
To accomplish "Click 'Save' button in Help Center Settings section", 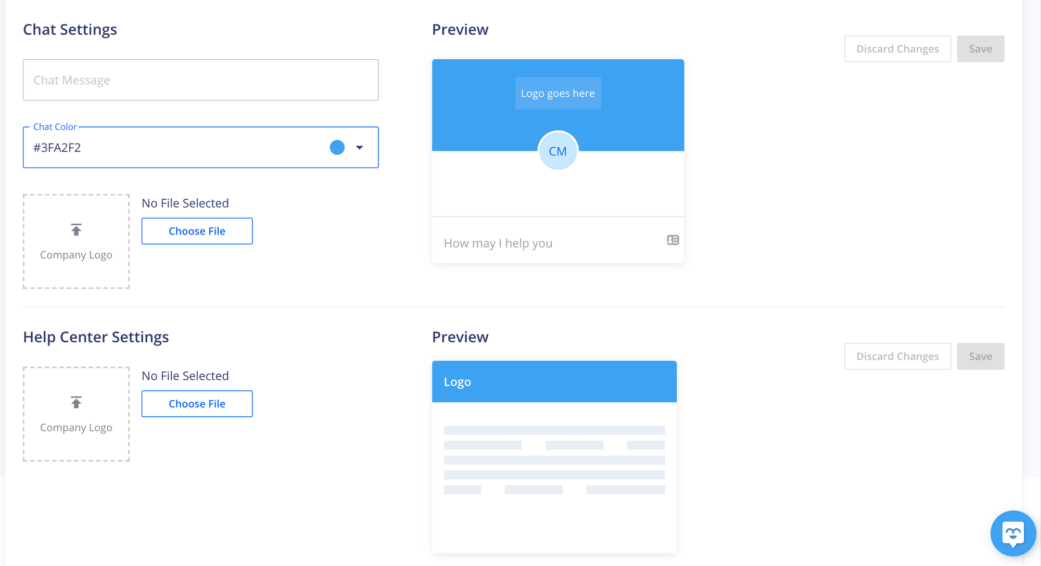I will tap(980, 355).
